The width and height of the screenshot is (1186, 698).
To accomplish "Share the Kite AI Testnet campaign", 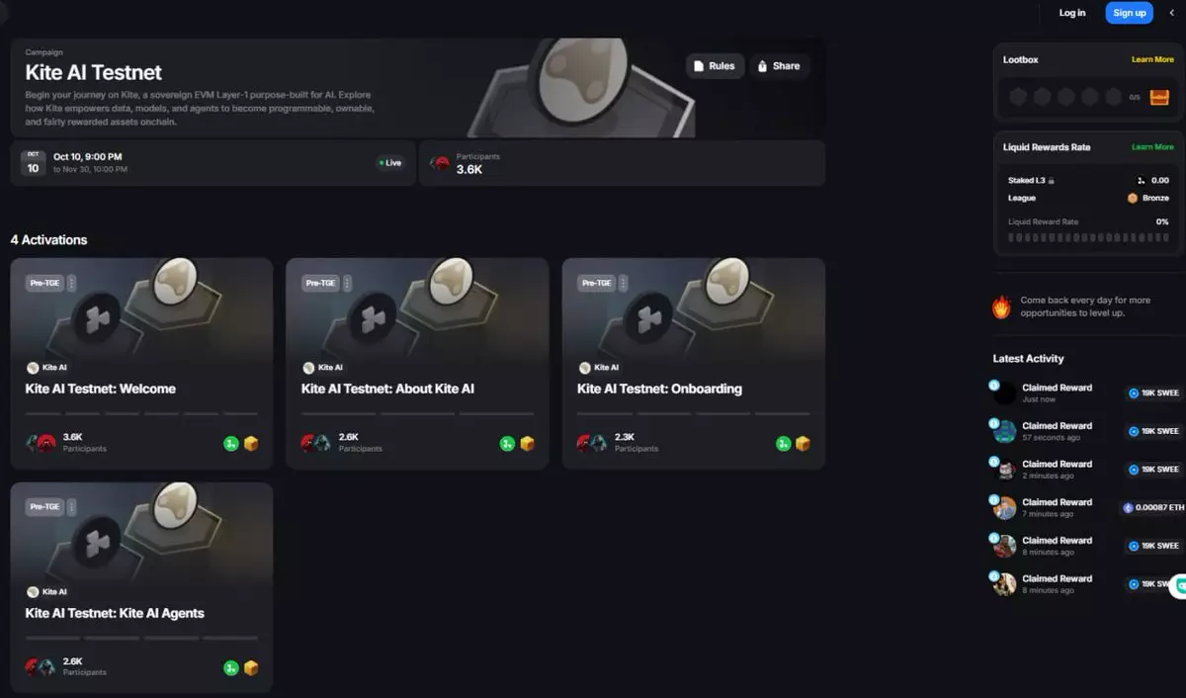I will click(x=779, y=66).
